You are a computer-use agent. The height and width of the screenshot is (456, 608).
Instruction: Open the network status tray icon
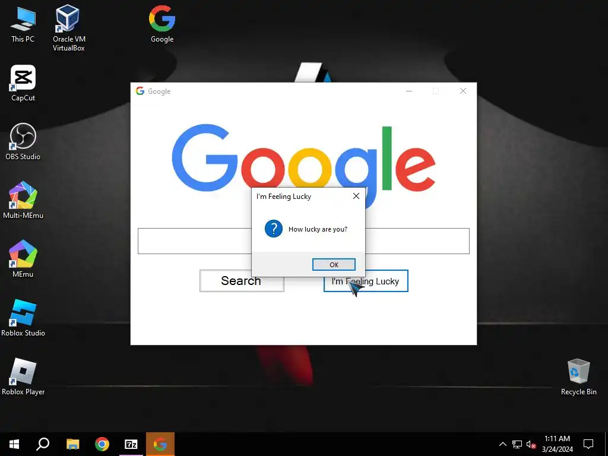(517, 444)
